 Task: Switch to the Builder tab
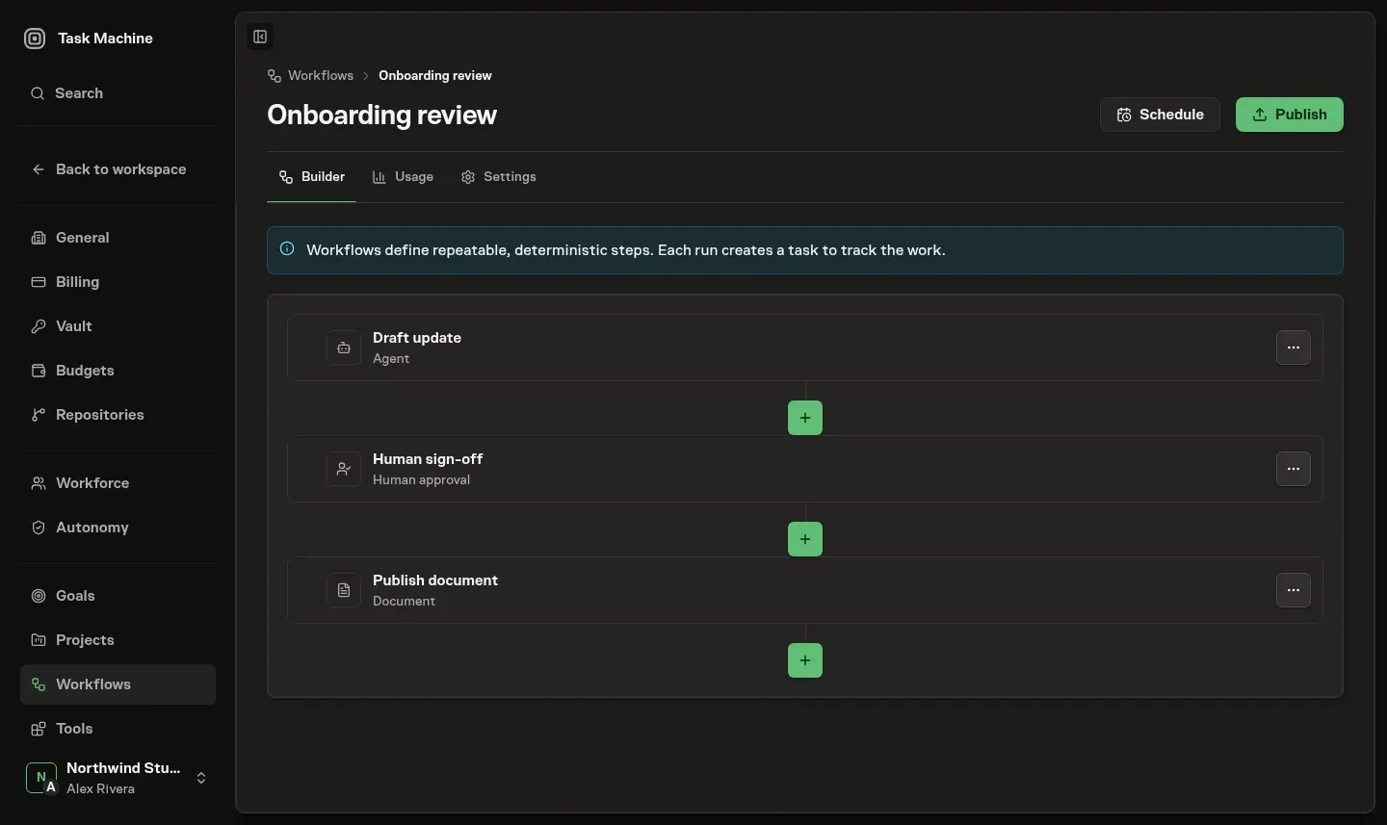coord(311,177)
